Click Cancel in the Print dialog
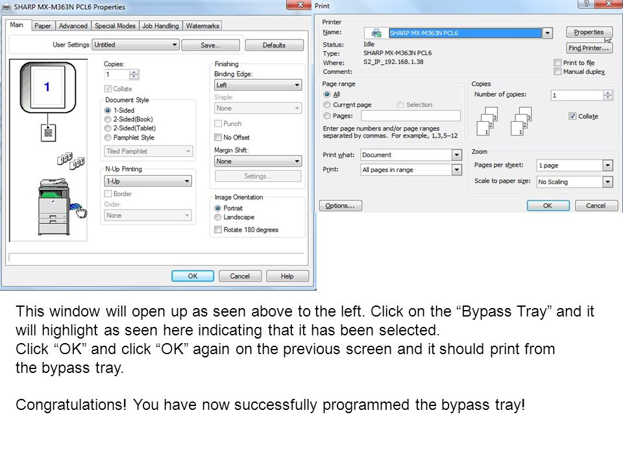Screen dimensions: 623x467 coord(596,206)
